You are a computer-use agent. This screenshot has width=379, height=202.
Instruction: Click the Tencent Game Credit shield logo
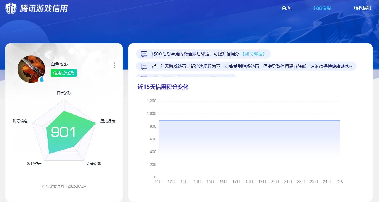pyautogui.click(x=10, y=8)
